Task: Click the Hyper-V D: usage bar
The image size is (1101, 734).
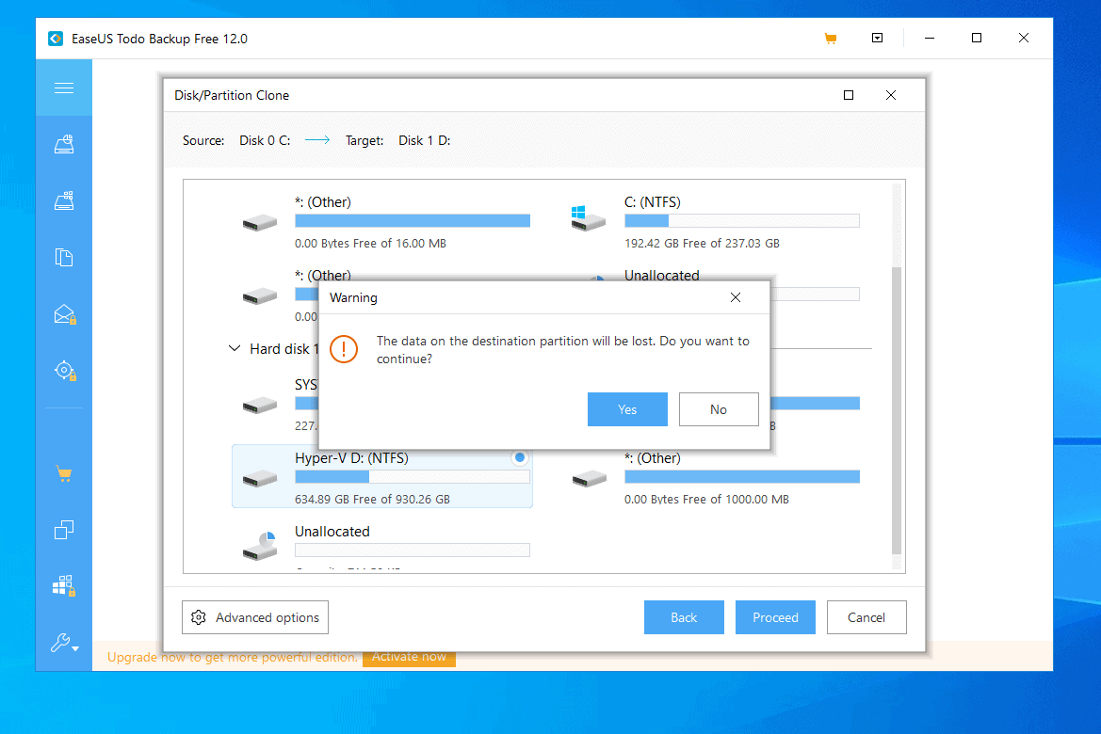Action: pyautogui.click(x=413, y=477)
